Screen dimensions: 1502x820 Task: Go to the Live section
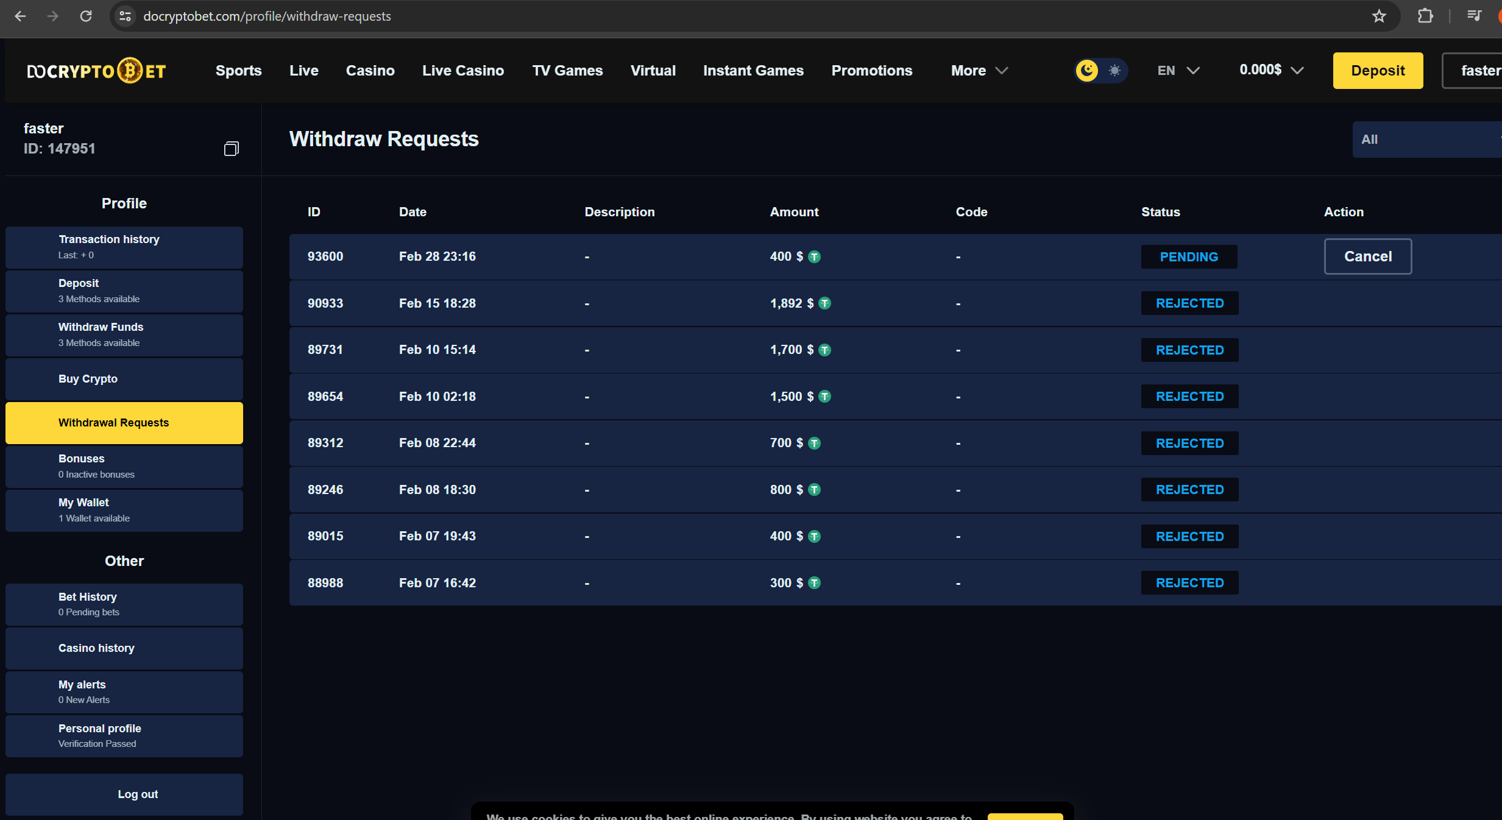pyautogui.click(x=304, y=71)
